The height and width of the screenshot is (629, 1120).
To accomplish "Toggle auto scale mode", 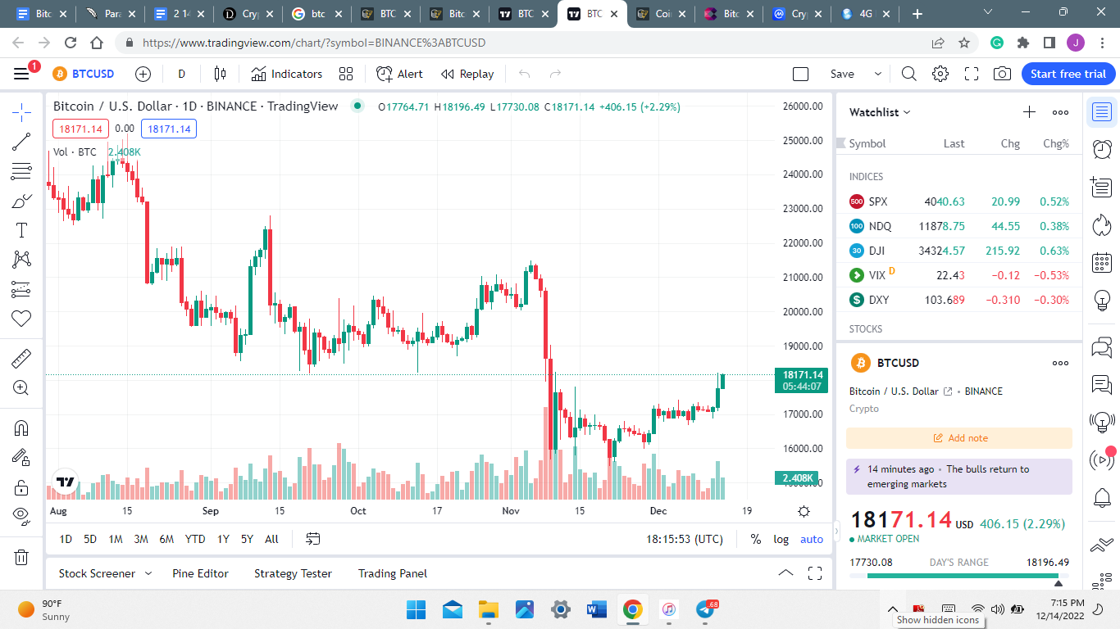I will 812,539.
